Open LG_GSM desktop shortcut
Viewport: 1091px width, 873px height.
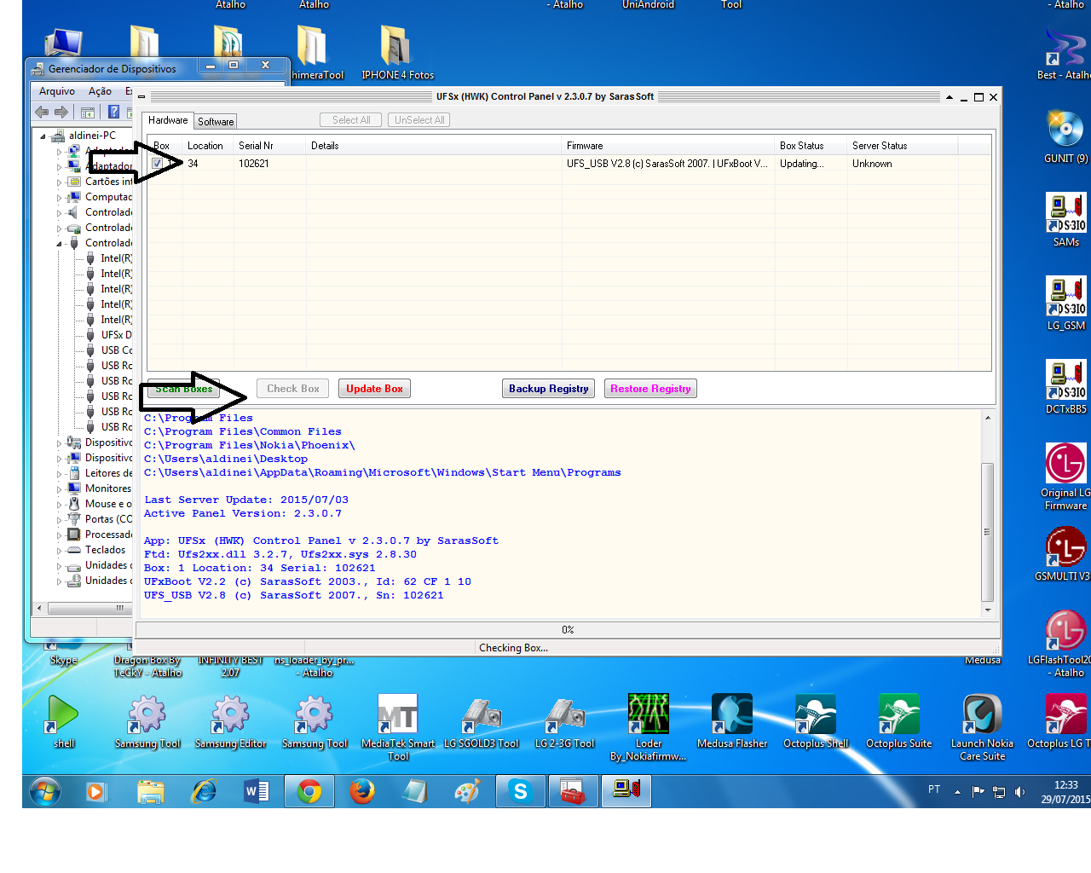click(1065, 303)
